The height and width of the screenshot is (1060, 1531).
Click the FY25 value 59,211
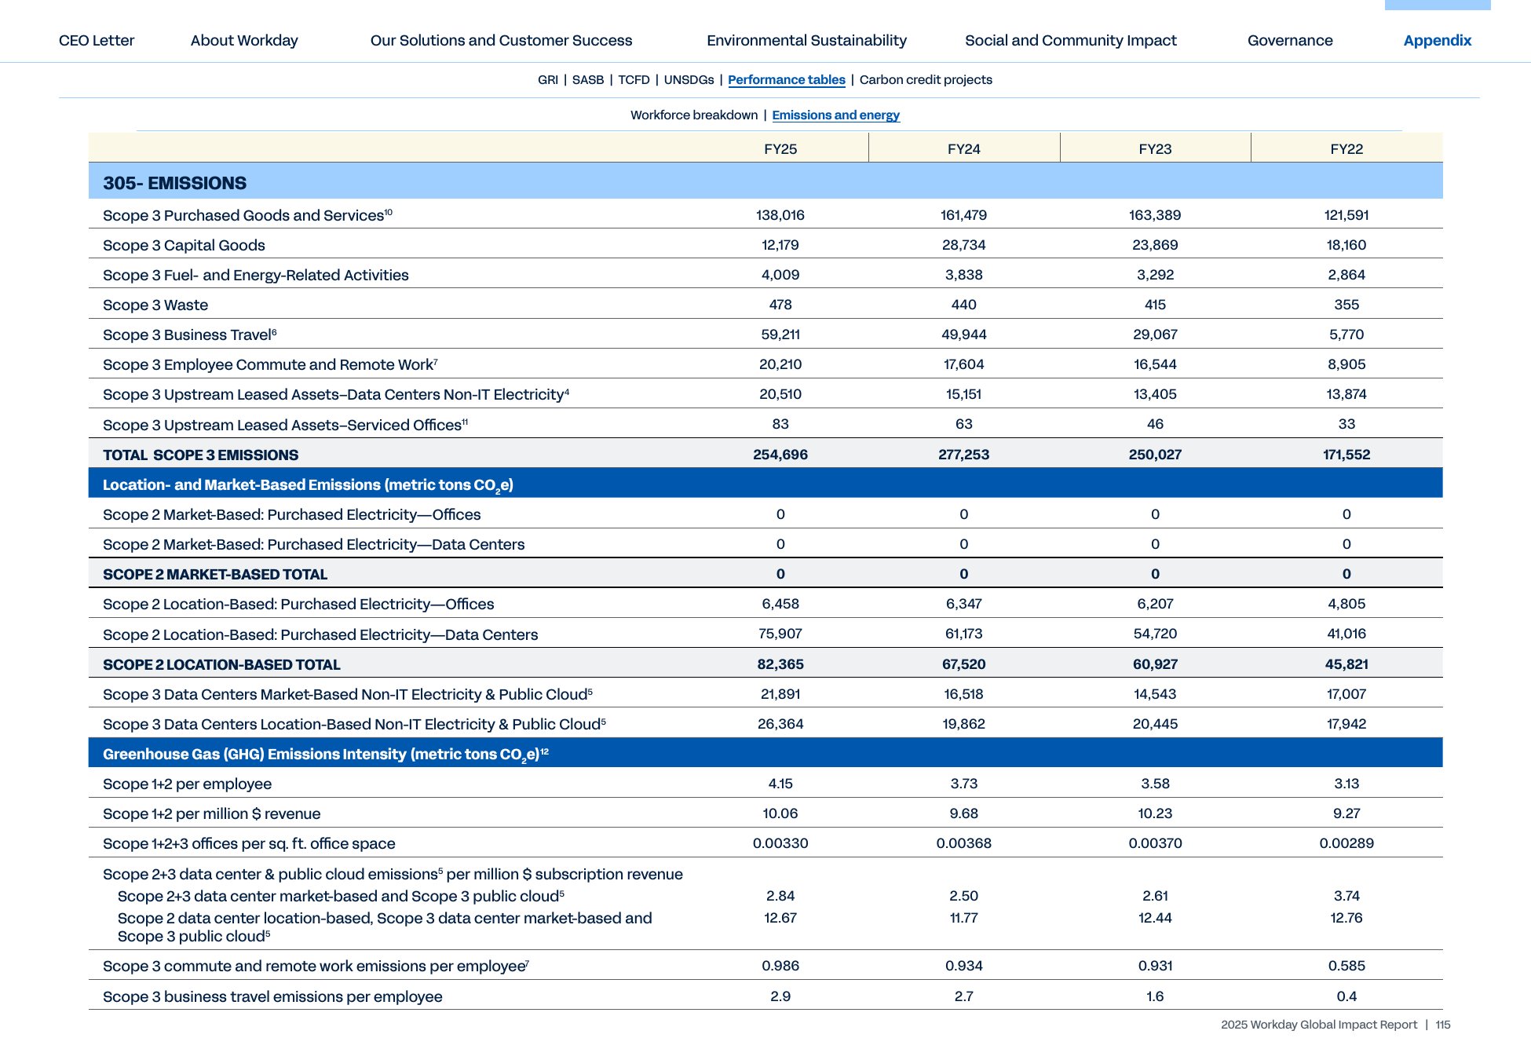tap(780, 334)
